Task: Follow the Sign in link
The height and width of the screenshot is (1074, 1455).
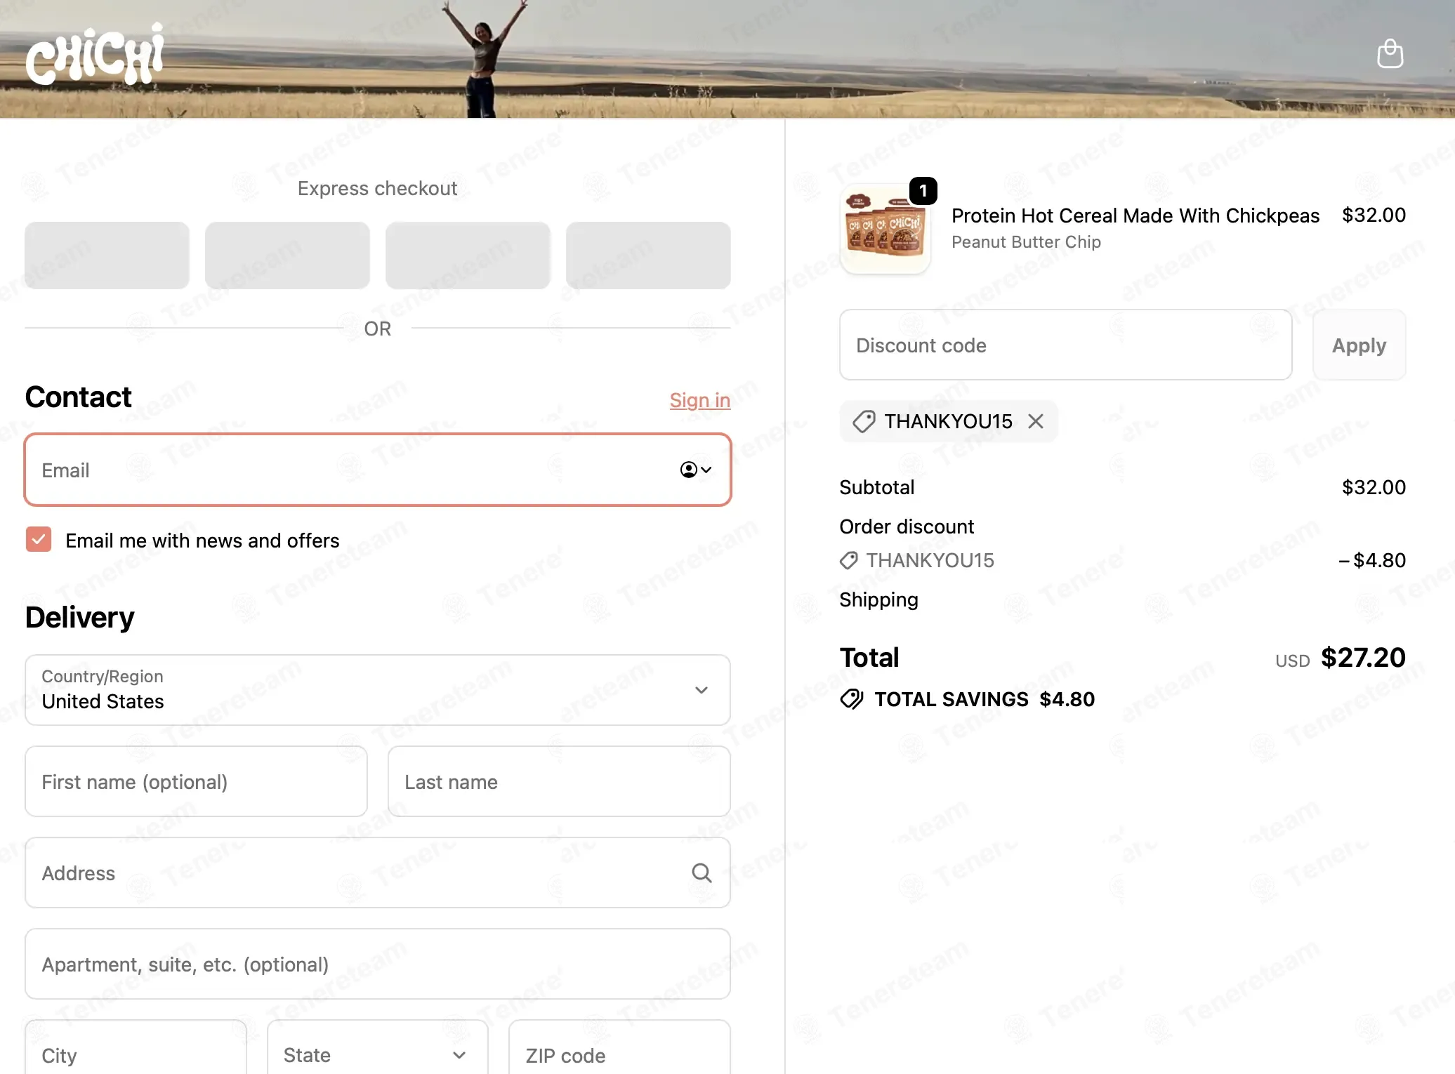Action: pyautogui.click(x=700, y=400)
